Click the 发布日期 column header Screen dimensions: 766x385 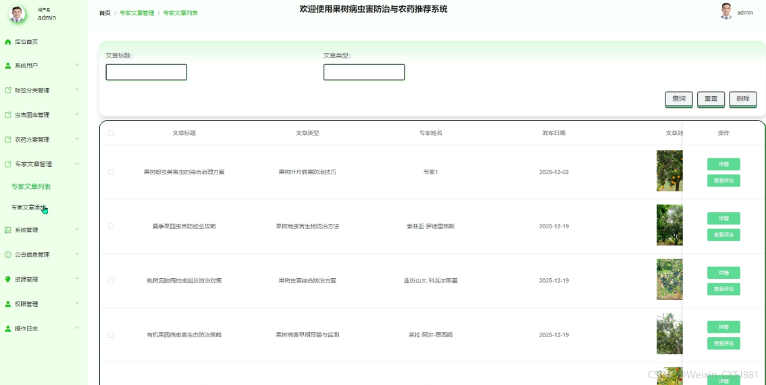(x=554, y=133)
